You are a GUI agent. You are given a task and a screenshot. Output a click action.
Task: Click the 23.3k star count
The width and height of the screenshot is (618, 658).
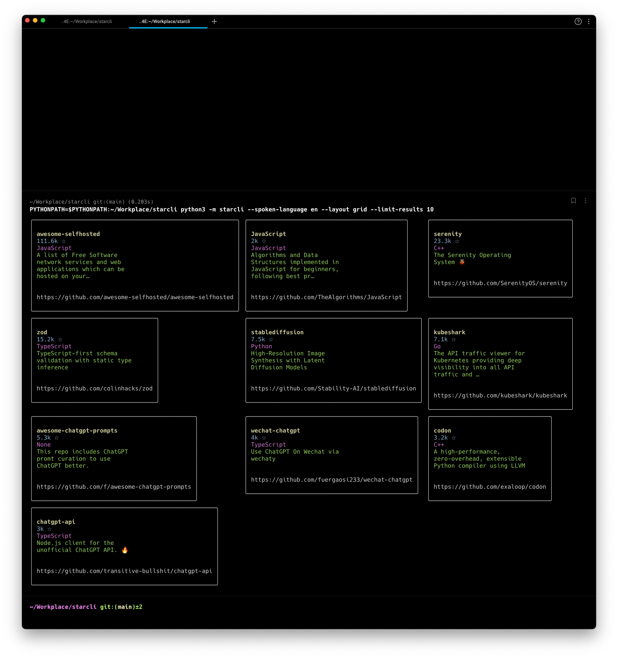[442, 241]
